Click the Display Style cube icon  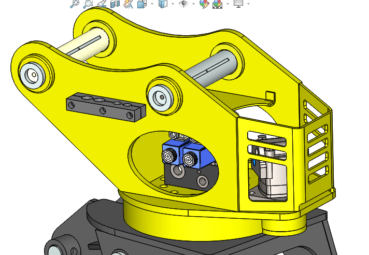[163, 4]
